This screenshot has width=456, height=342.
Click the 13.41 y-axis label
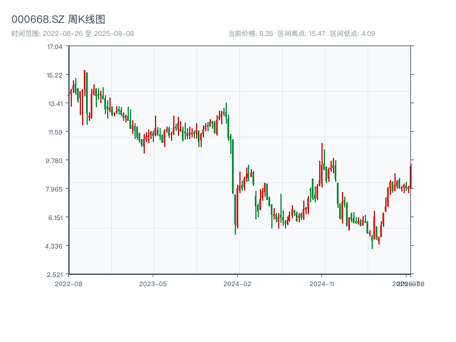tap(55, 104)
